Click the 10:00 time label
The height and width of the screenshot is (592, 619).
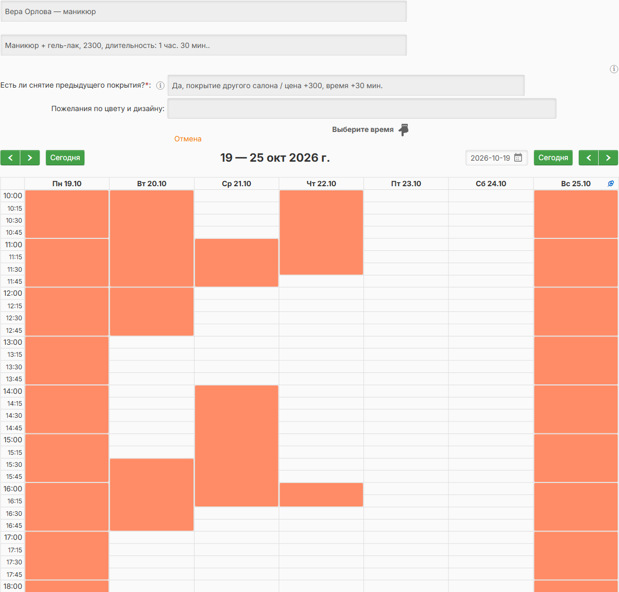[x=13, y=196]
